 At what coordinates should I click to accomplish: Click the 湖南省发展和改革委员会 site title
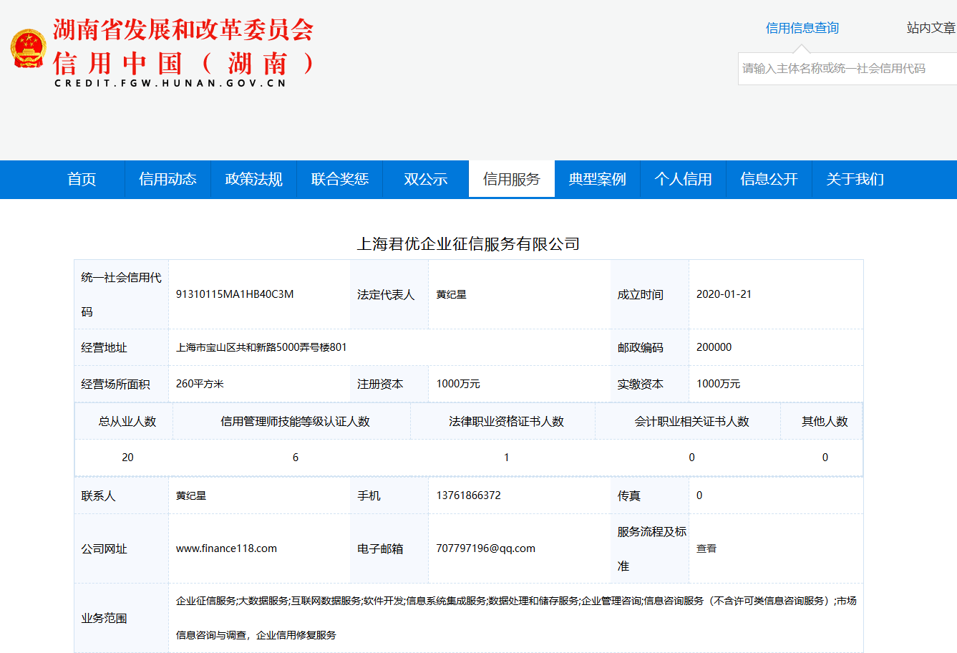pos(183,29)
